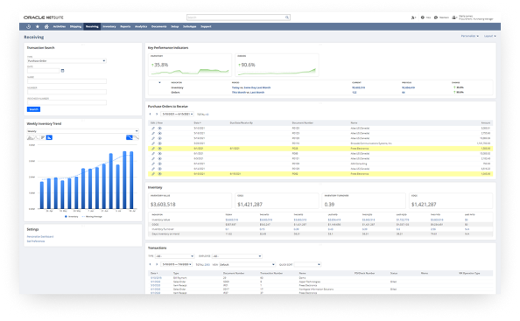Click the 0.39 inventory turnover value
The image size is (520, 321).
coord(329,205)
